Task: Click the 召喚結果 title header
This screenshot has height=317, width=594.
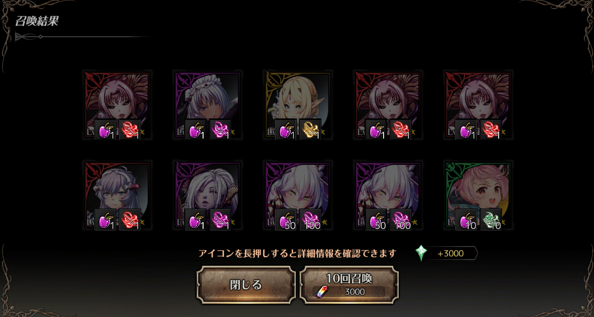Action: point(37,21)
